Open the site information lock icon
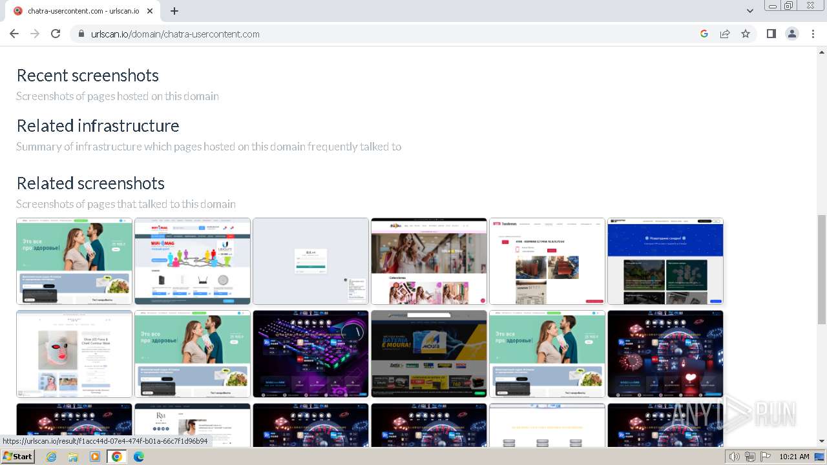The image size is (827, 465). (x=81, y=34)
